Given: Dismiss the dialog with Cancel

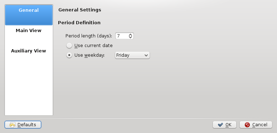Looking at the screenshot, I should coord(256,125).
